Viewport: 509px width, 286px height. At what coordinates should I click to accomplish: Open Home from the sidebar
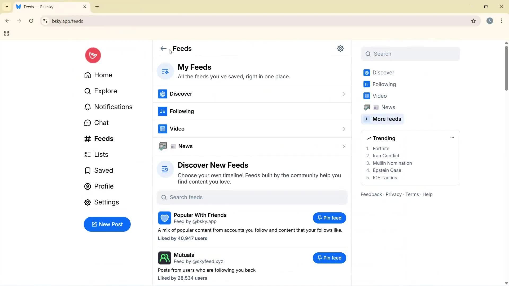(103, 75)
